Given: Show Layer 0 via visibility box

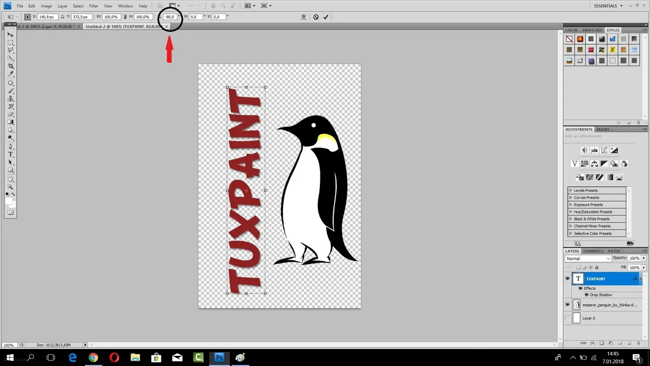Looking at the screenshot, I should 567,318.
